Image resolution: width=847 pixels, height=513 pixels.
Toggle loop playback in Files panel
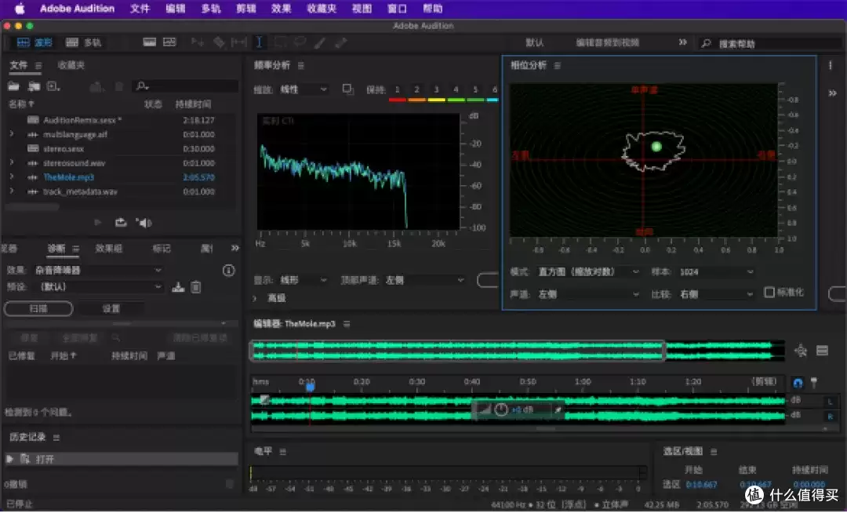pyautogui.click(x=121, y=223)
